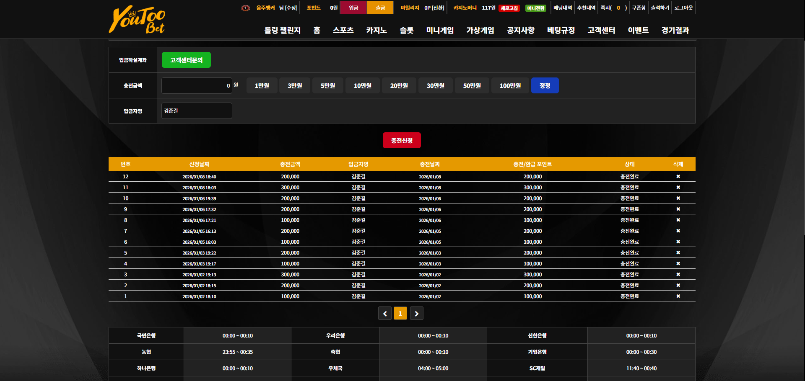Click the YouToo Bet logo
805x381 pixels.
pyautogui.click(x=137, y=19)
